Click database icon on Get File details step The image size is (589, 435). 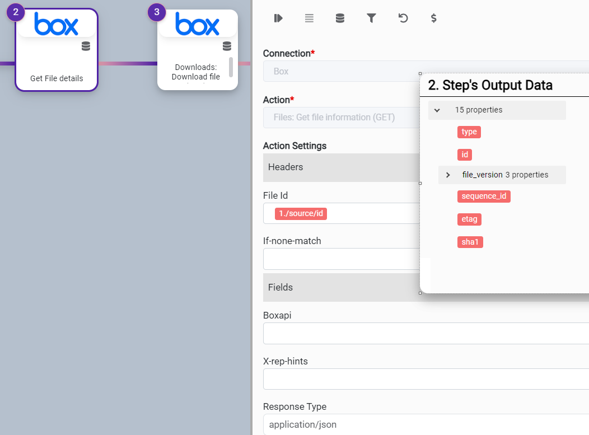(x=86, y=46)
